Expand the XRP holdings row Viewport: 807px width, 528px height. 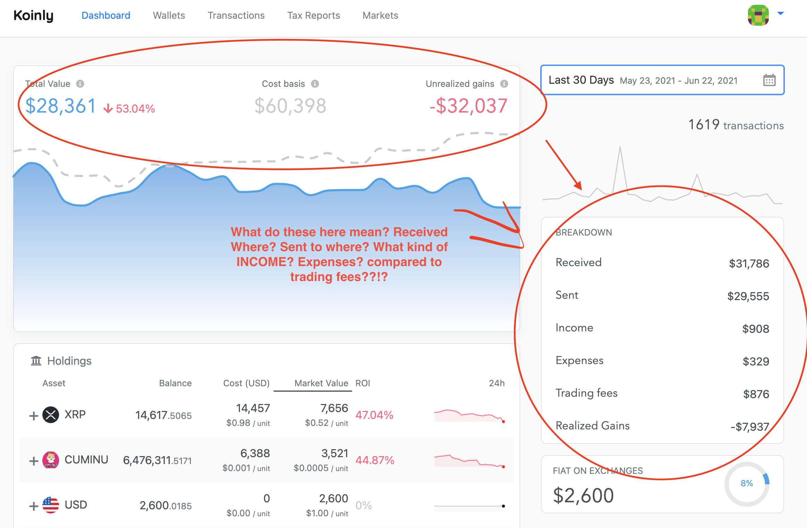(x=34, y=416)
